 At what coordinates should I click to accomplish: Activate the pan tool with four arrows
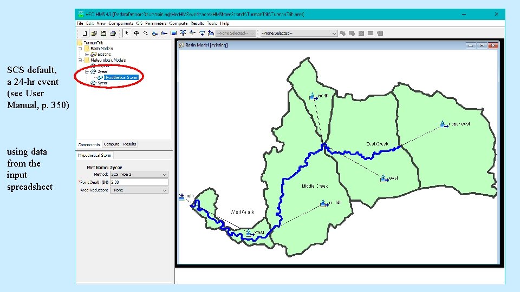(x=136, y=33)
